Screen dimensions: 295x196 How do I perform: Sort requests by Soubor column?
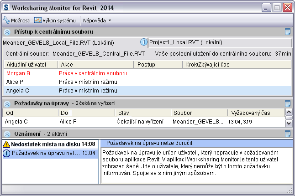(x=200, y=113)
